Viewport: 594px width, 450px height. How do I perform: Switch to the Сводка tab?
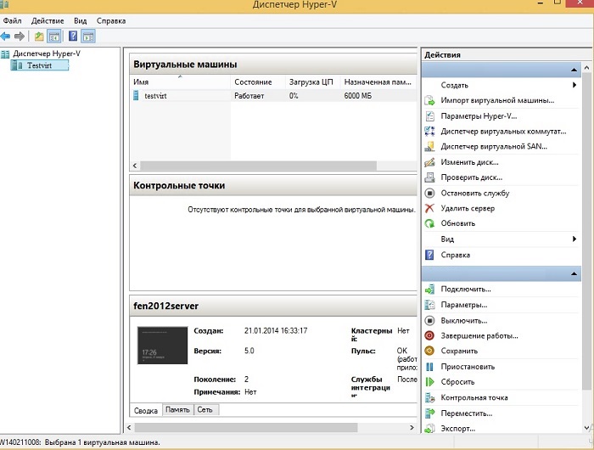click(146, 411)
